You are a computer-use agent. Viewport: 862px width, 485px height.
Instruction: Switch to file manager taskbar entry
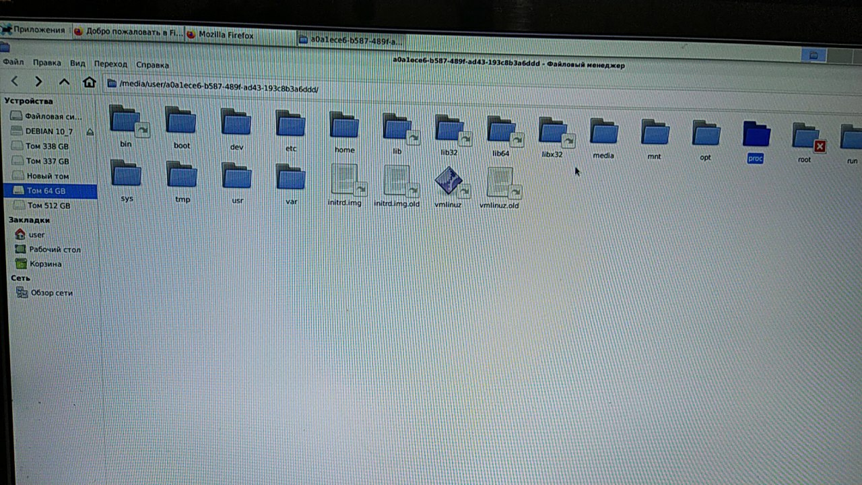pyautogui.click(x=353, y=40)
